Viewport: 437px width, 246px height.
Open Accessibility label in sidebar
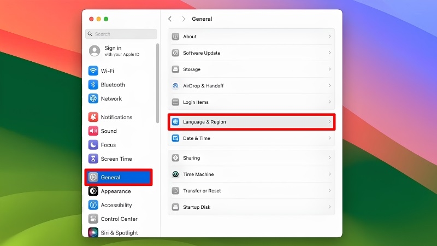116,206
